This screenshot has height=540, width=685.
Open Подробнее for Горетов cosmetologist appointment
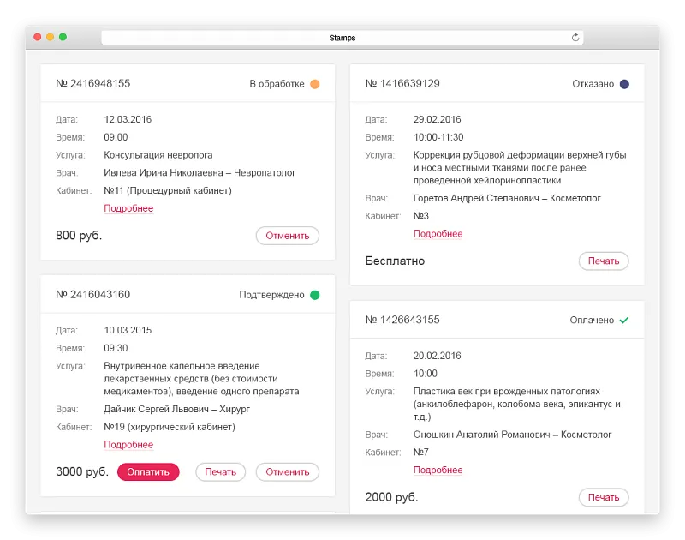click(x=438, y=234)
